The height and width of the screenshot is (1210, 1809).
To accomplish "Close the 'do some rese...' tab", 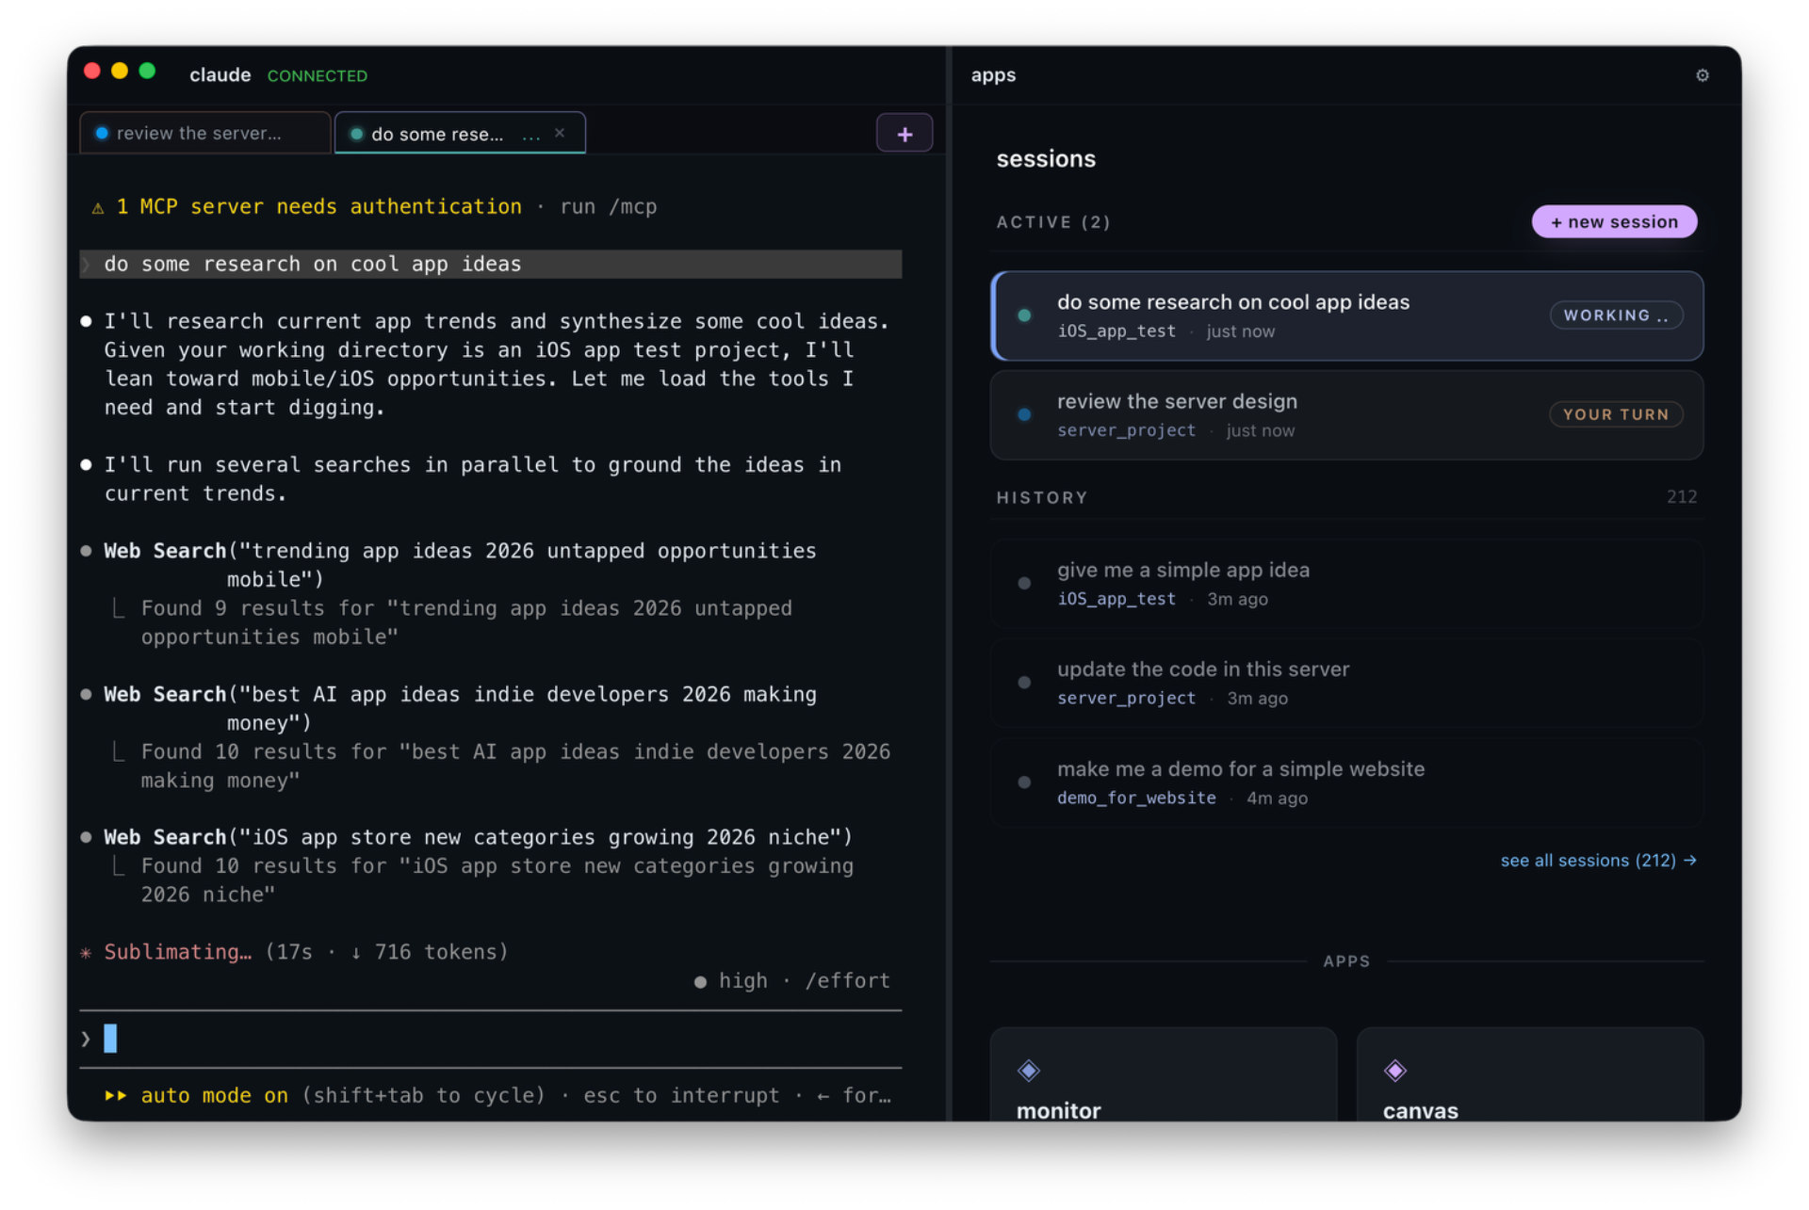I will (560, 133).
